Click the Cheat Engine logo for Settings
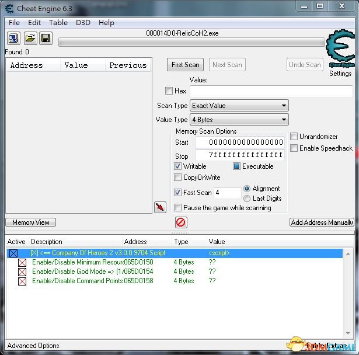This screenshot has width=359, height=355. [x=340, y=48]
